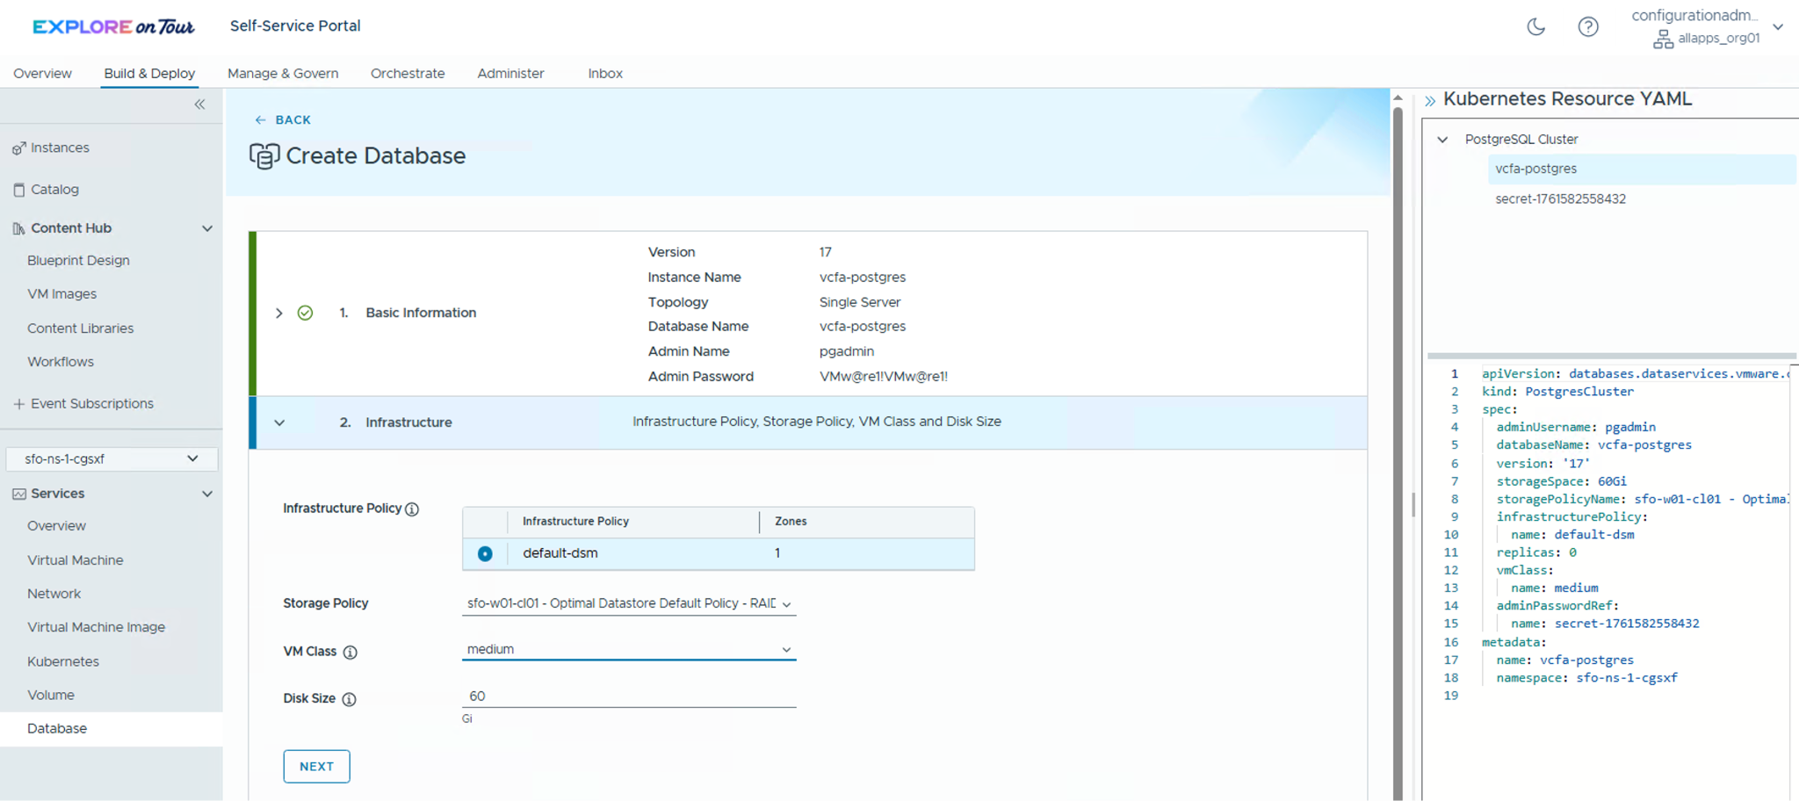Screen dimensions: 1799x801
Task: Expand the Basic Information step
Action: tap(279, 313)
